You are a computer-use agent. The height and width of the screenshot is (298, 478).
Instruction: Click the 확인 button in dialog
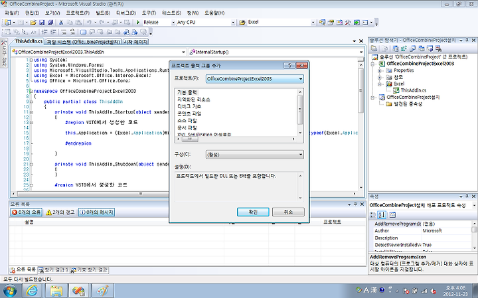point(253,212)
